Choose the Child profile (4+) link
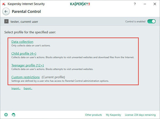160x119 pixels. click(24, 53)
